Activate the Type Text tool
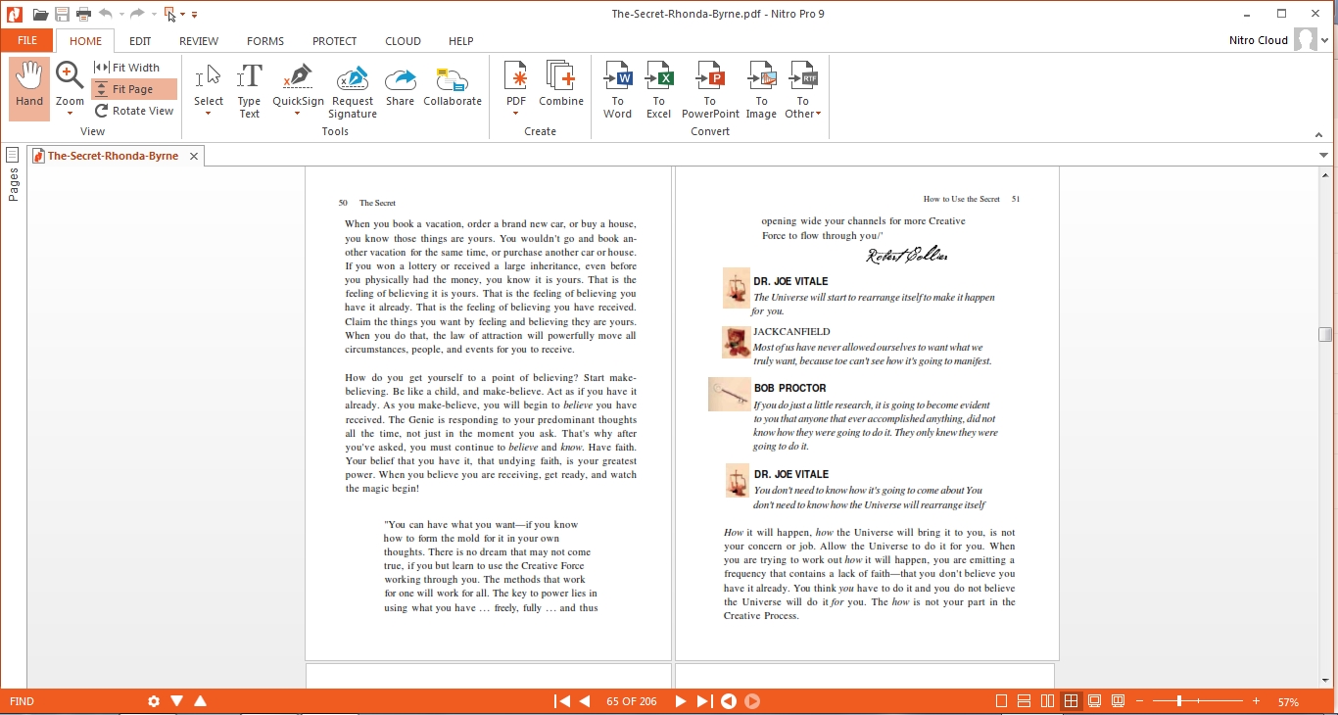Screen dimensions: 1338x715 [250, 91]
